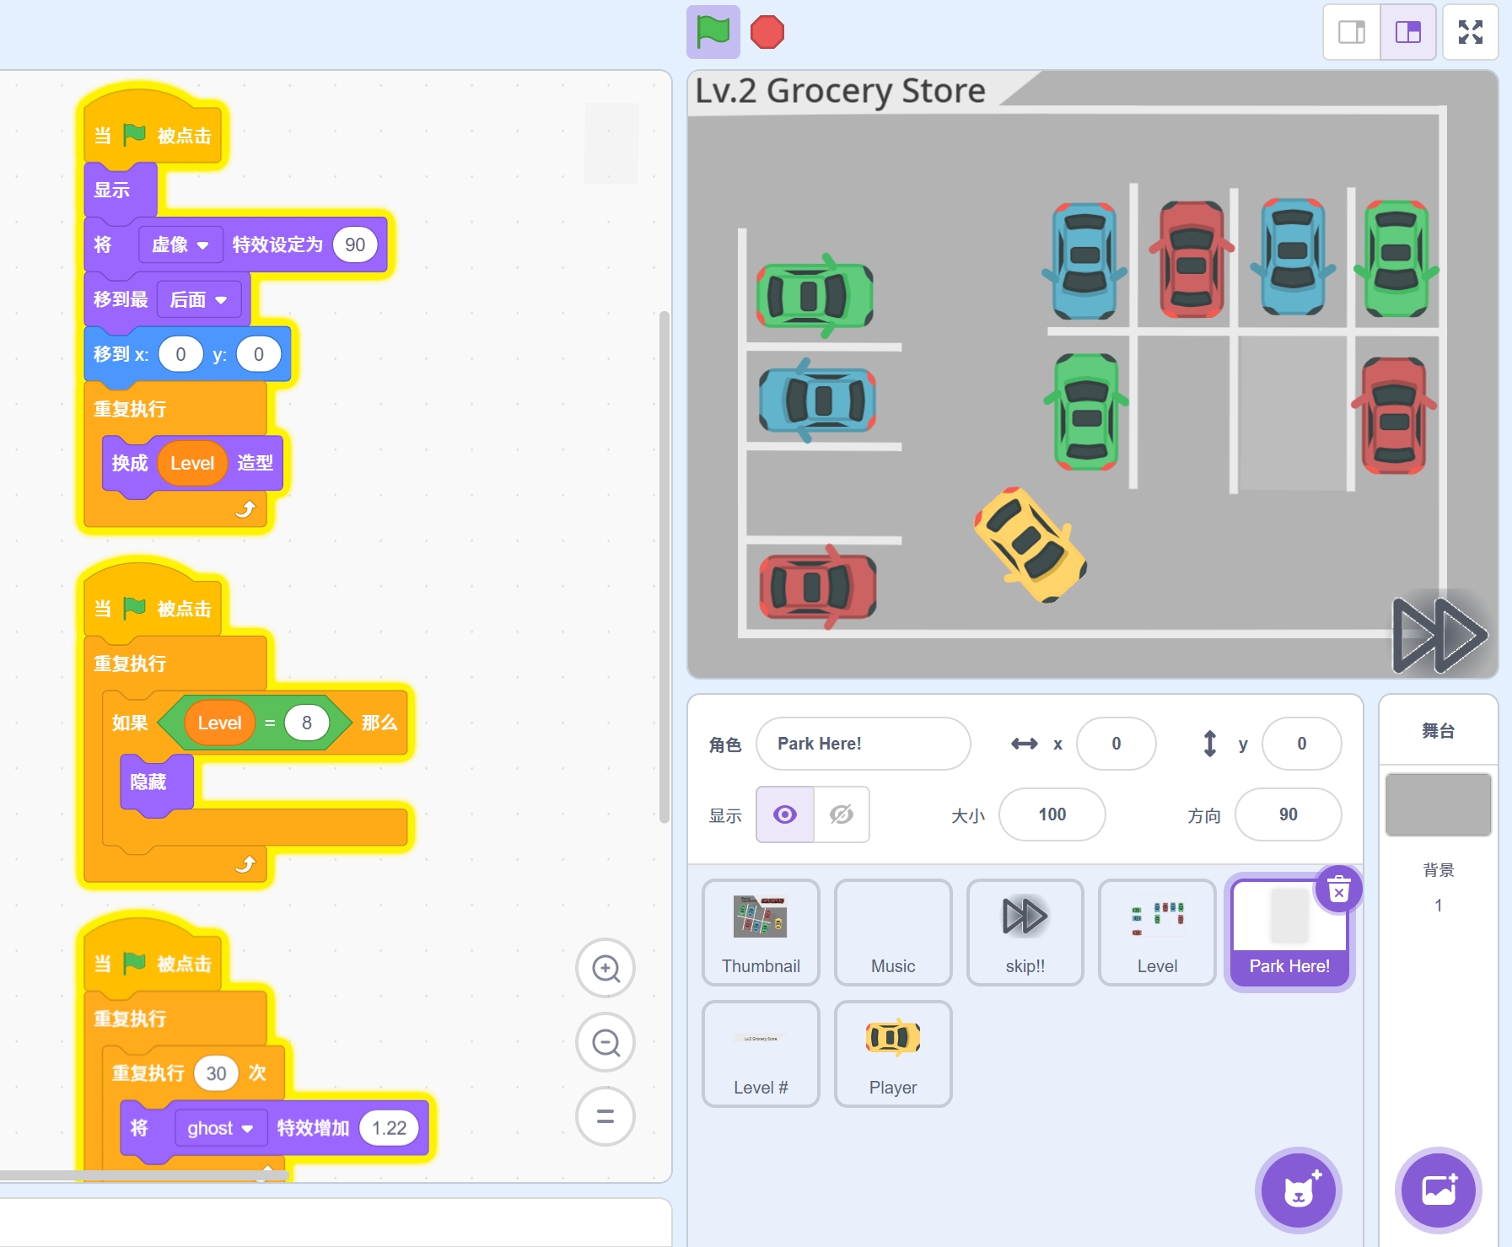
Task: Select the Player sprite thumbnail
Action: coord(892,1053)
